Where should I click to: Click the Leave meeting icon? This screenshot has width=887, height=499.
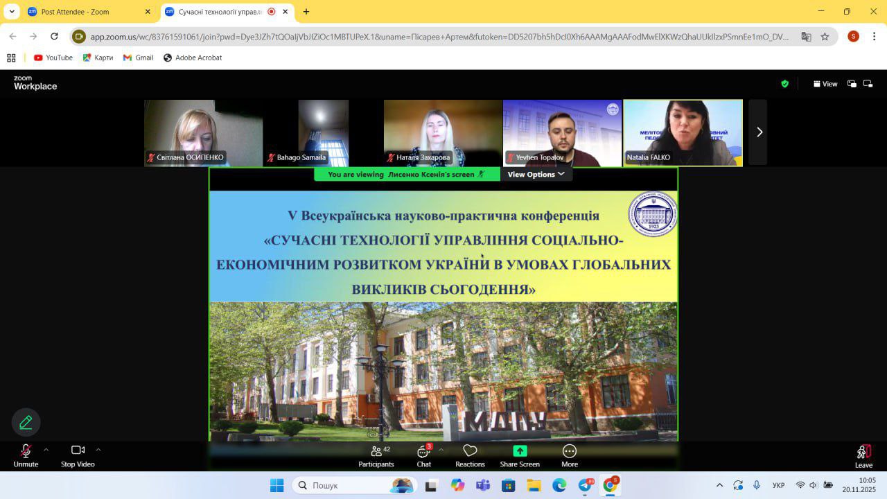point(863,453)
